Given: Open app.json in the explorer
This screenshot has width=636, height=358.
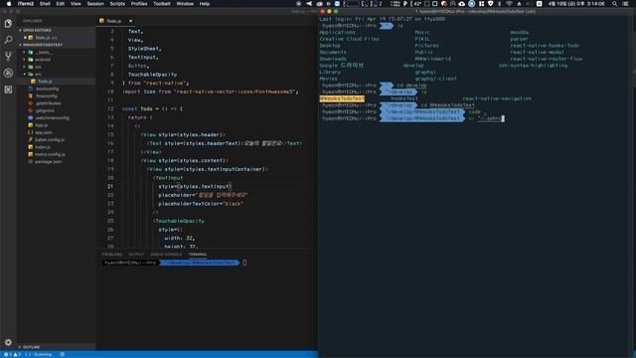Looking at the screenshot, I should point(43,132).
